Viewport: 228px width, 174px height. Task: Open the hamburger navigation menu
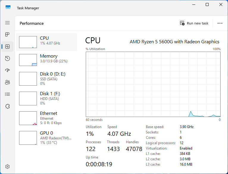[7, 23]
